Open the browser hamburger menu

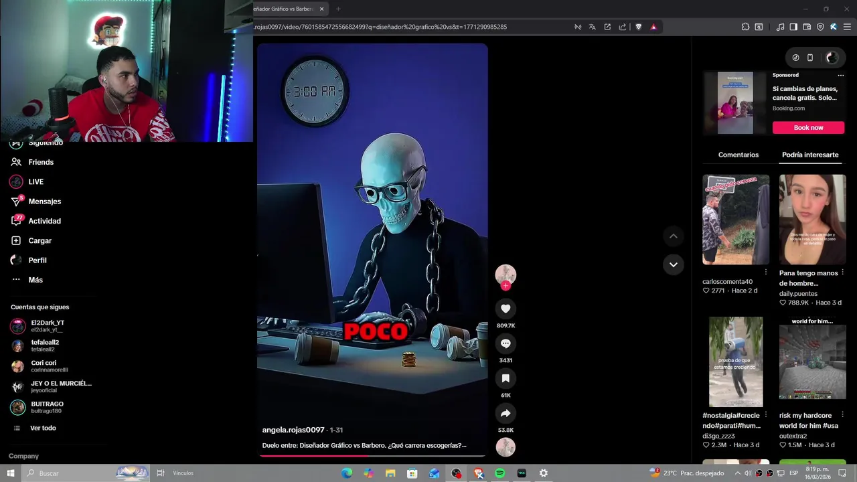(848, 27)
